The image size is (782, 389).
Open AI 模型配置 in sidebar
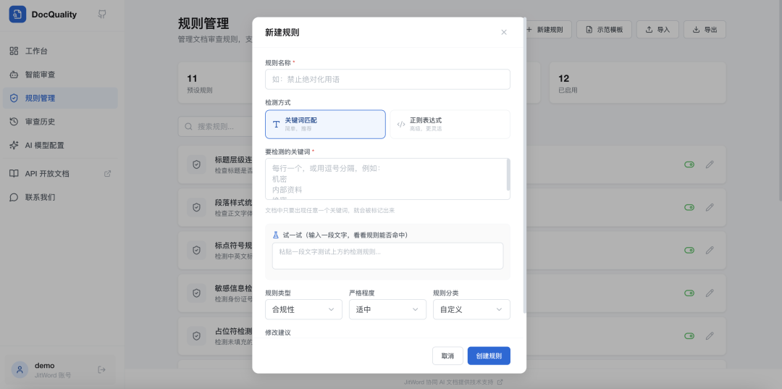[x=60, y=145]
